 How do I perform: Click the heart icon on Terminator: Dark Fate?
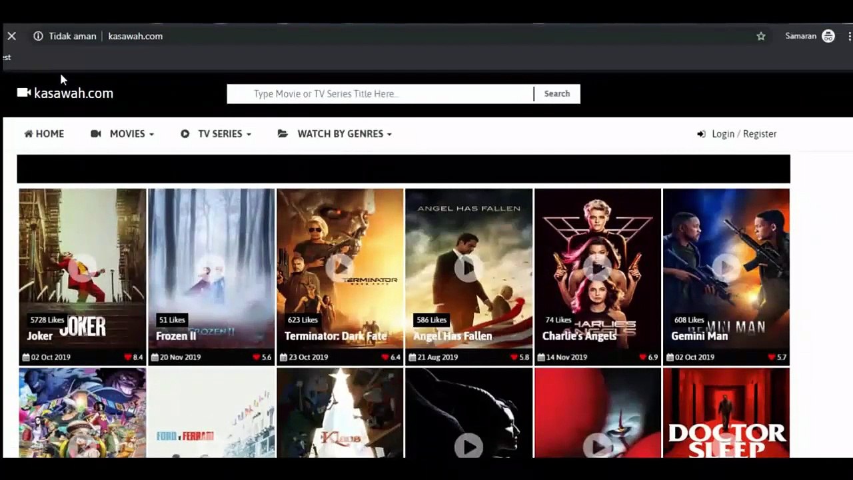(385, 357)
